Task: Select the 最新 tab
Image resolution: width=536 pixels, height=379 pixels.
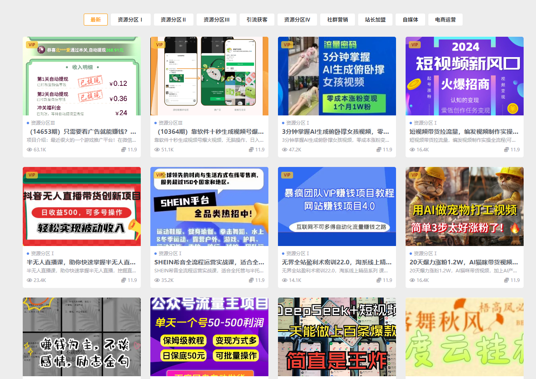Action: [96, 20]
